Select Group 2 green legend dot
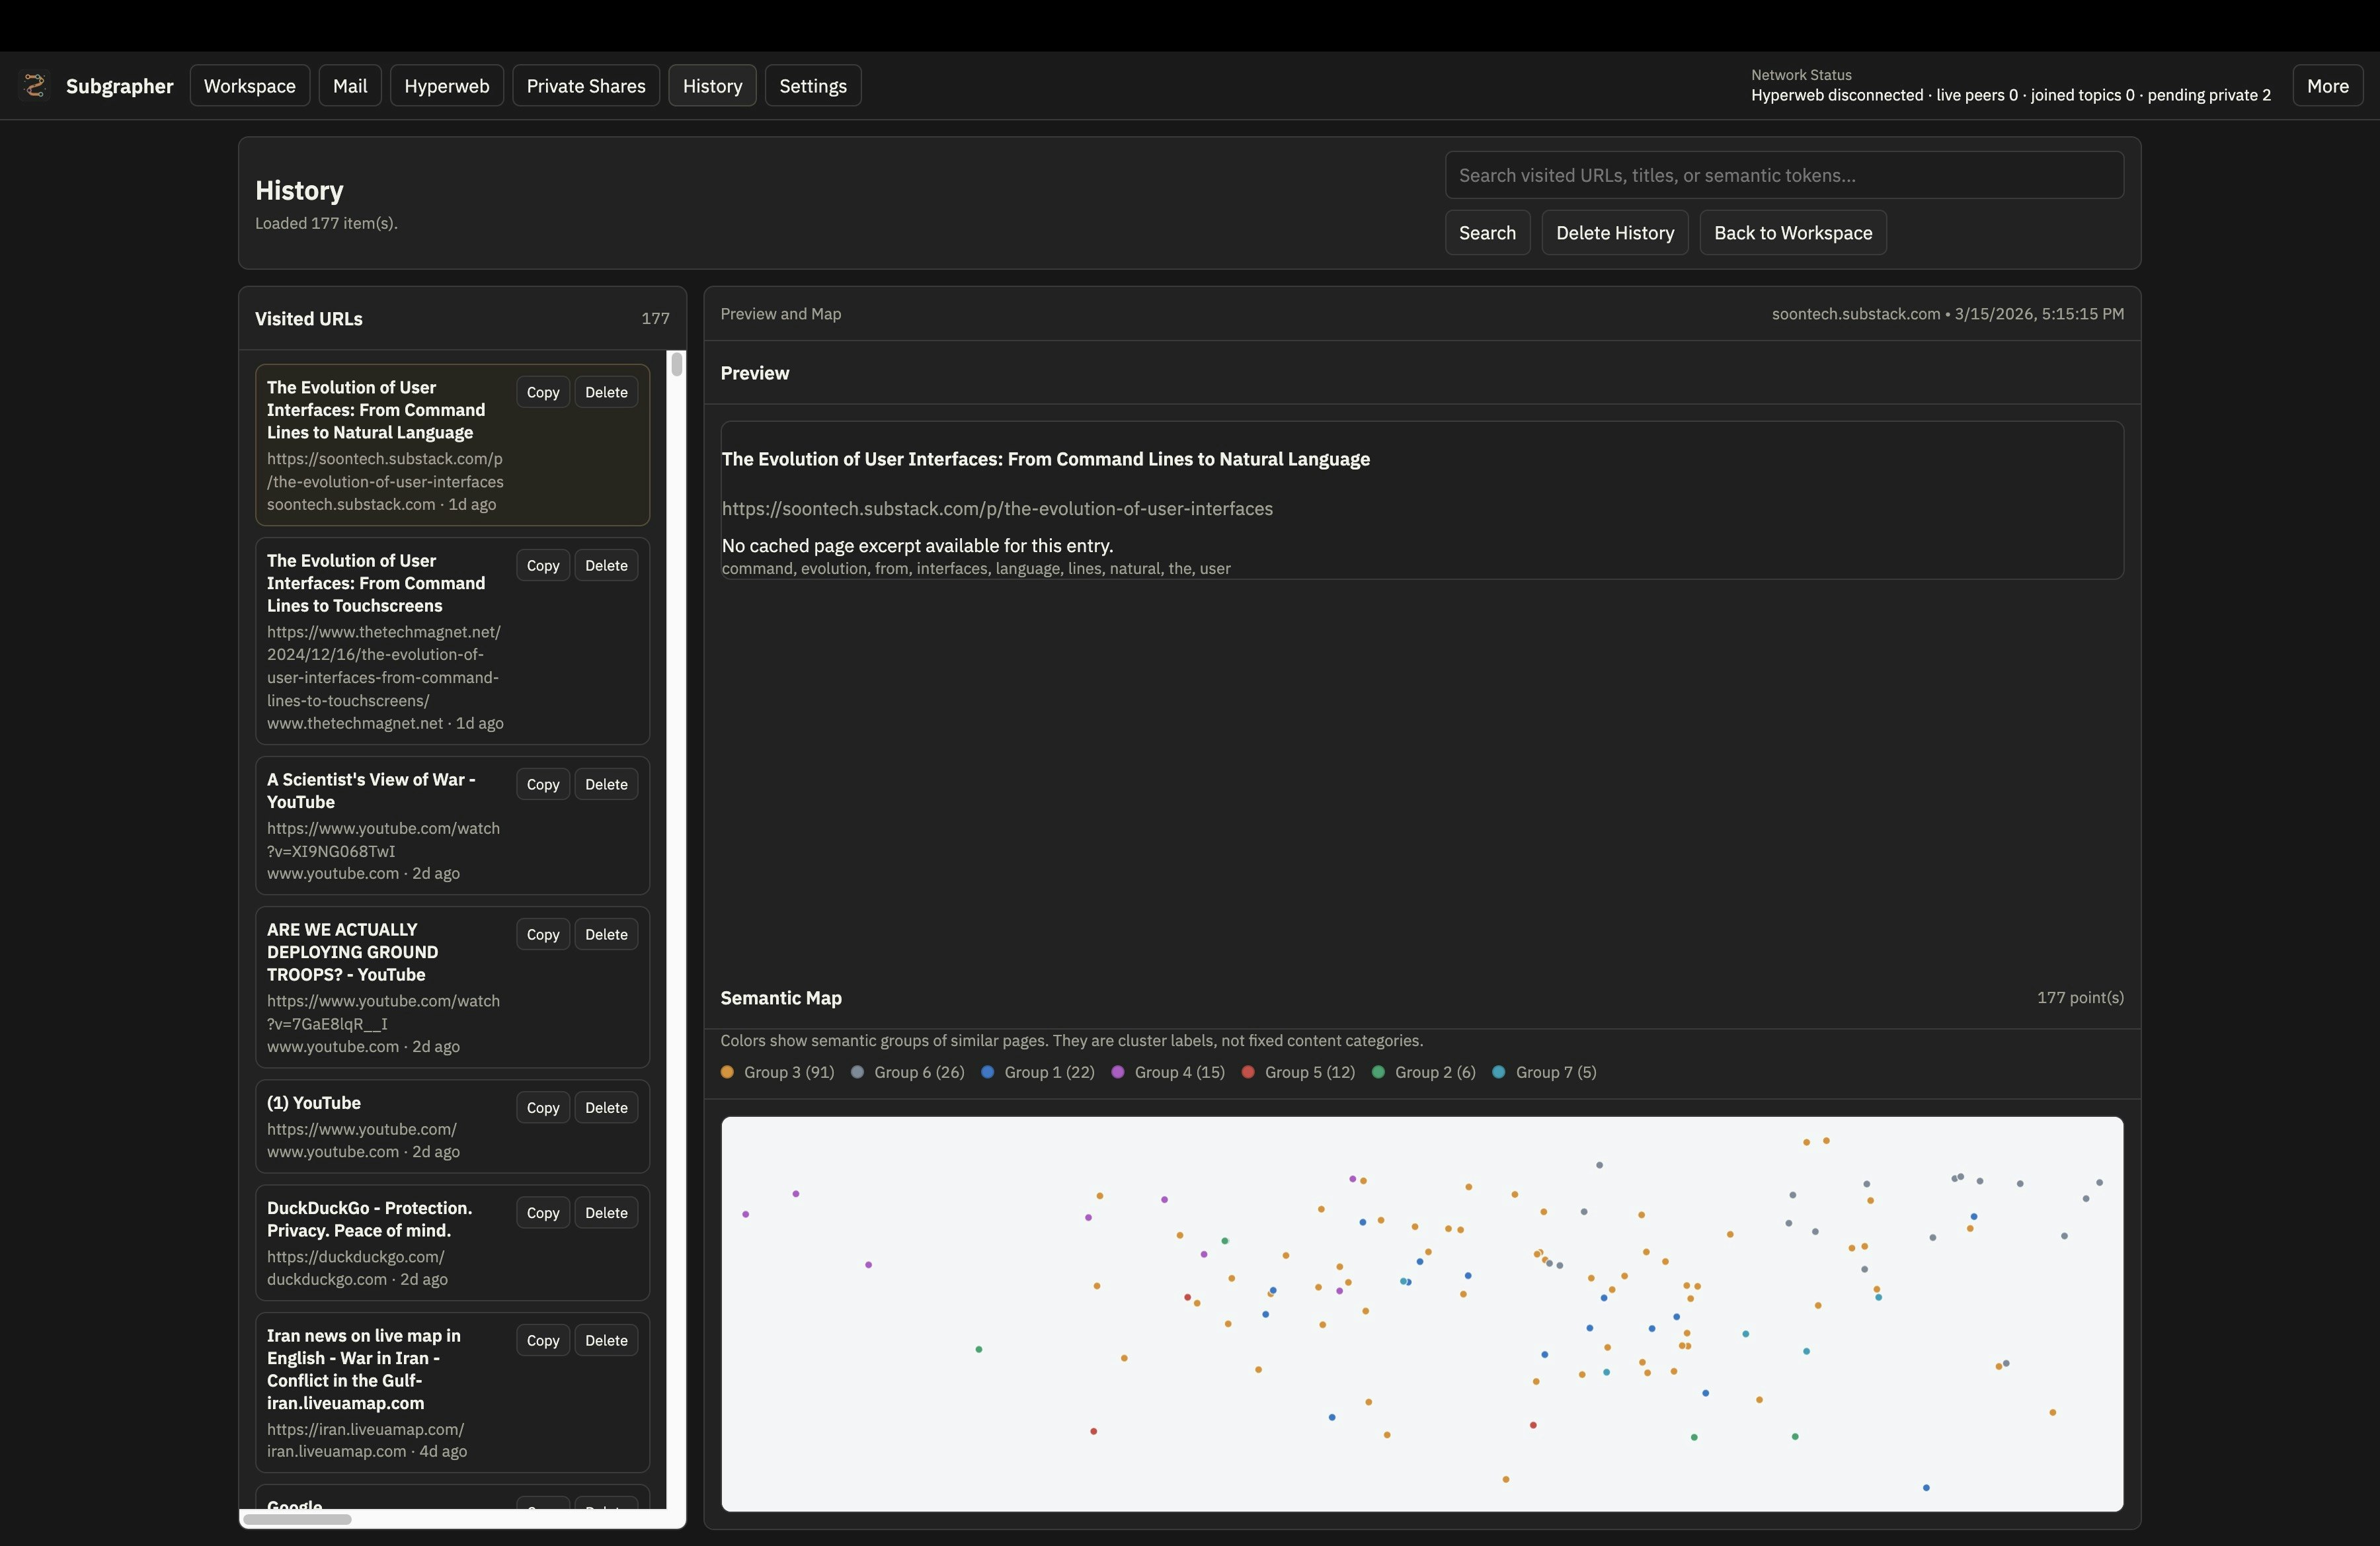Viewport: 2380px width, 1546px height. (x=1378, y=1072)
